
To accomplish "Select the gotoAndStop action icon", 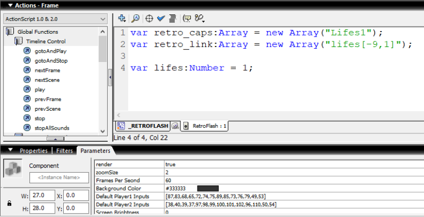I will pyautogui.click(x=27, y=60).
